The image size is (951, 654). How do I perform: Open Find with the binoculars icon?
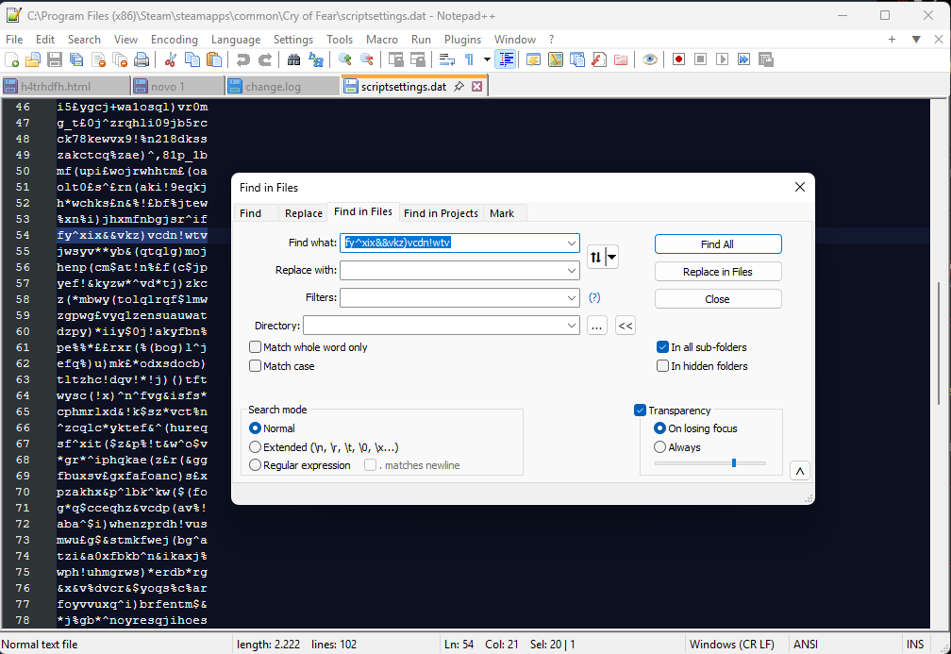point(294,59)
